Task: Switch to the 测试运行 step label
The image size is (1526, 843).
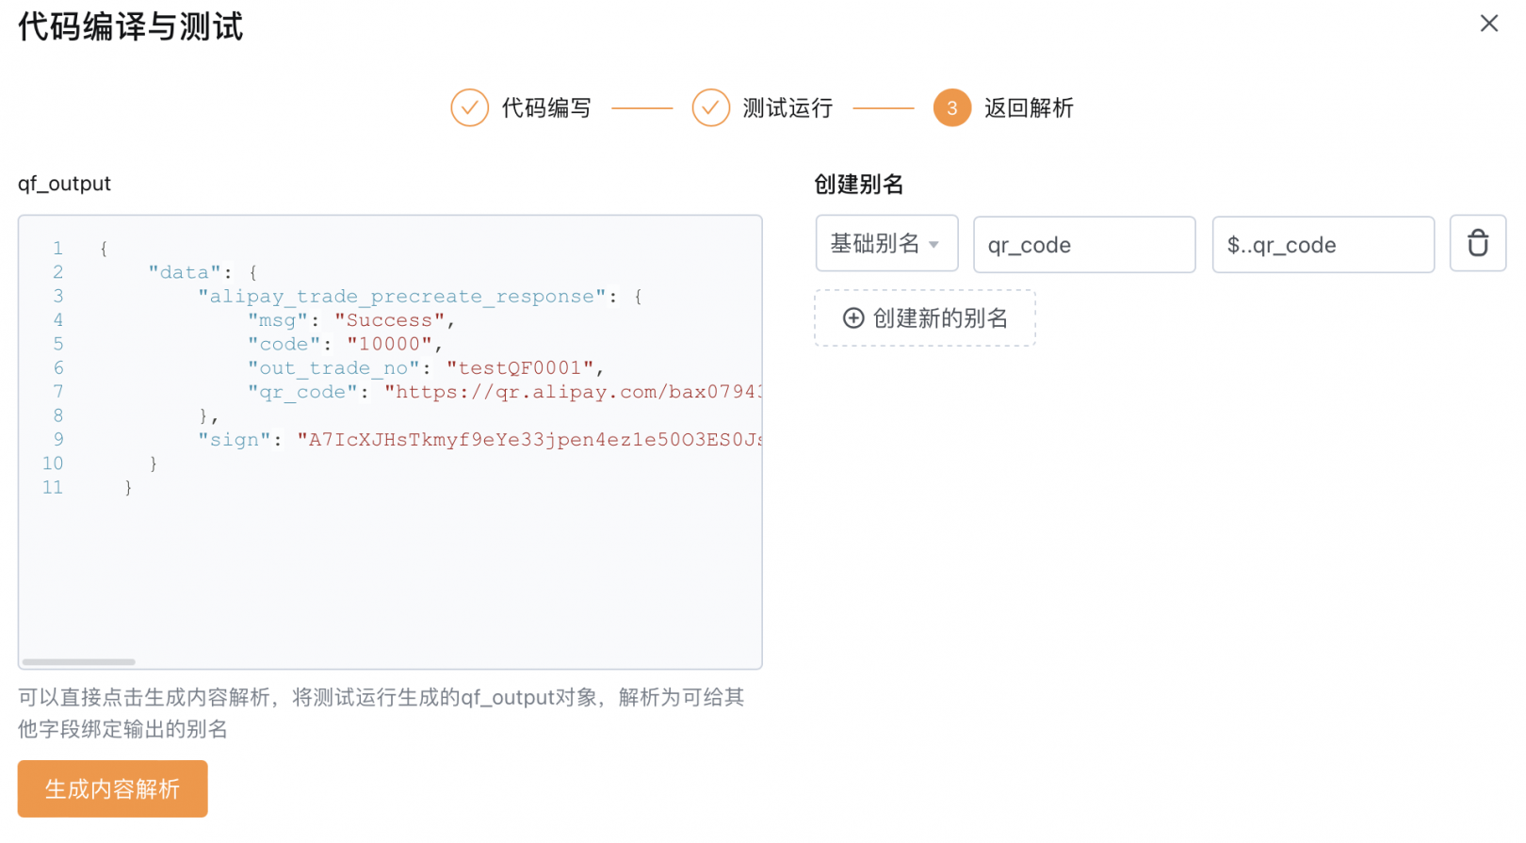Action: (x=787, y=108)
